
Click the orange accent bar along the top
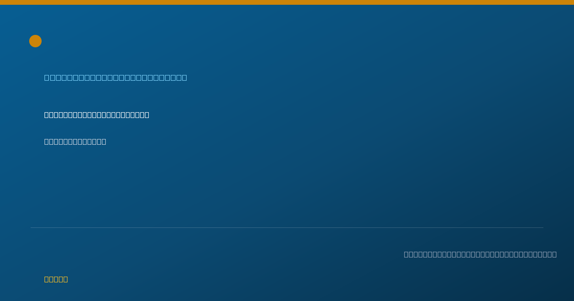pos(287,2)
